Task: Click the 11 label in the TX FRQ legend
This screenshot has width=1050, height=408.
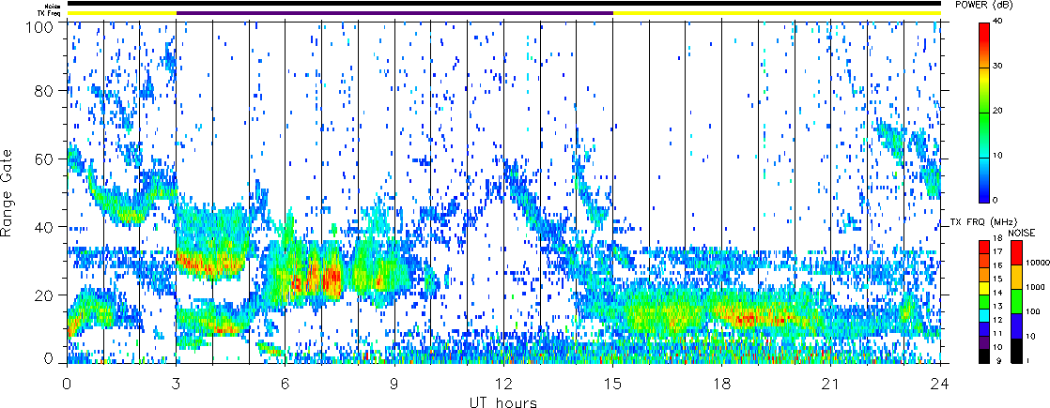Action: [996, 333]
